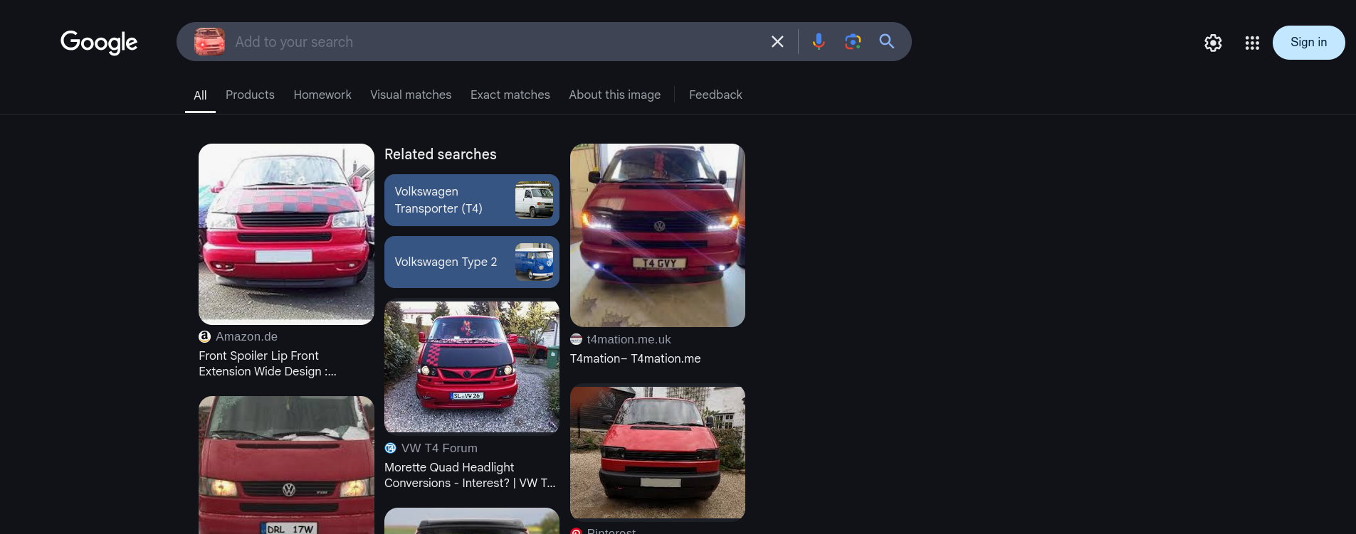Start voice search with the microphone icon

pos(819,42)
